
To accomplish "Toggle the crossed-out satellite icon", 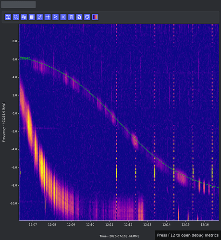I will point(39,17).
